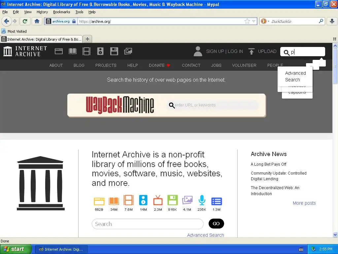Image resolution: width=338 pixels, height=254 pixels.
Task: Click the More posts link
Action: (304, 203)
